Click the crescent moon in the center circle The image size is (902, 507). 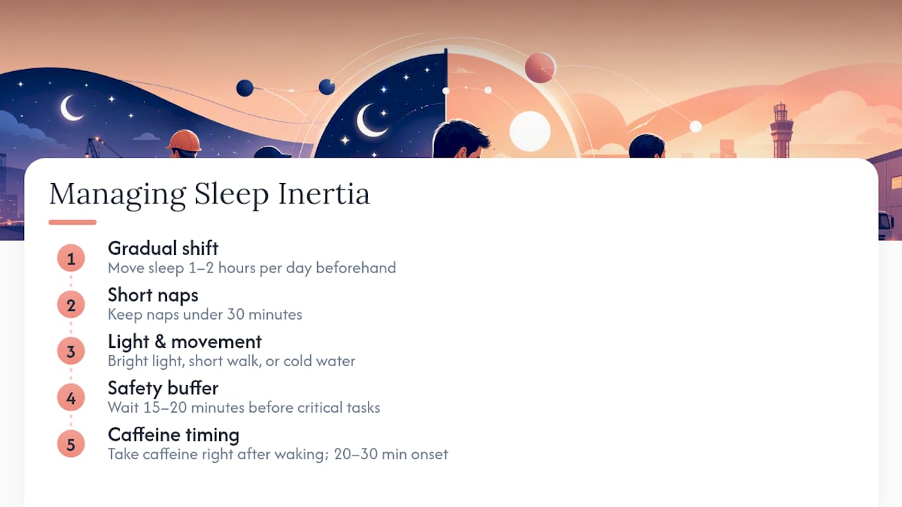click(371, 120)
